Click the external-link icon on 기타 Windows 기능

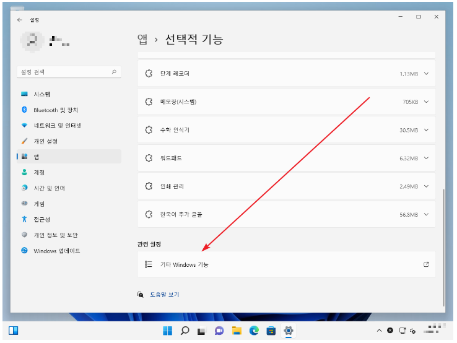pos(426,264)
